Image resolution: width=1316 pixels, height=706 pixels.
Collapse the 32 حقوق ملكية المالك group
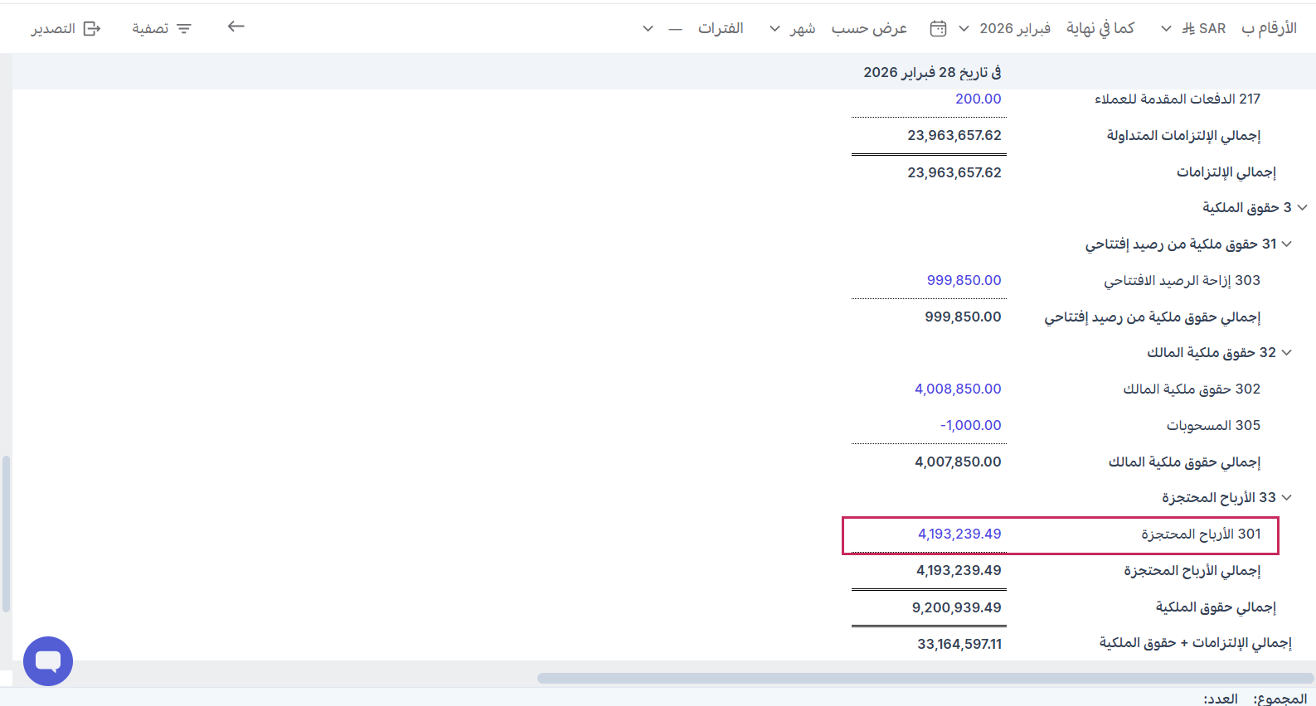[x=1287, y=352]
